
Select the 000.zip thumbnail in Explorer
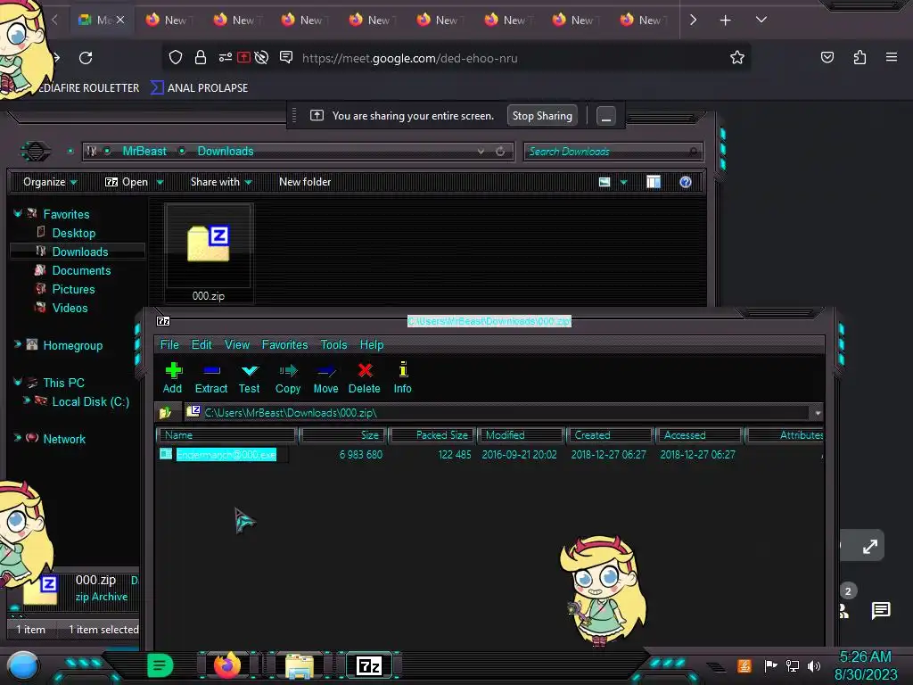(209, 253)
